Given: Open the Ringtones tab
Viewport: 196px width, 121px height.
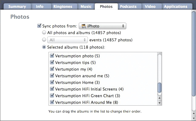Looking at the screenshot, I should [63, 6].
